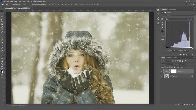Open the workspace switcher in top right
This screenshot has width=196, height=110.
point(190,5)
